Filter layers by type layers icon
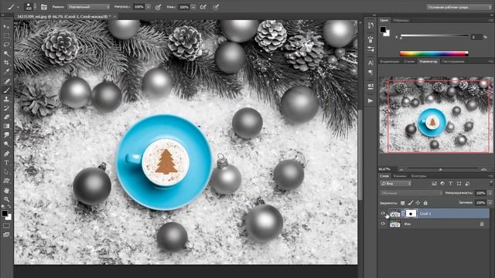The width and height of the screenshot is (495, 278). [x=450, y=184]
